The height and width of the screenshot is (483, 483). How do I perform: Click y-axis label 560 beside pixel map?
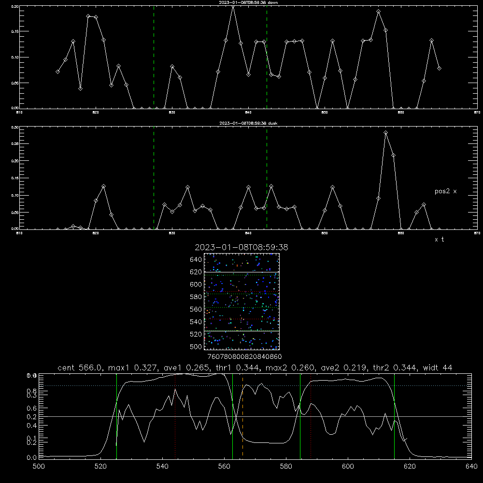(x=196, y=309)
